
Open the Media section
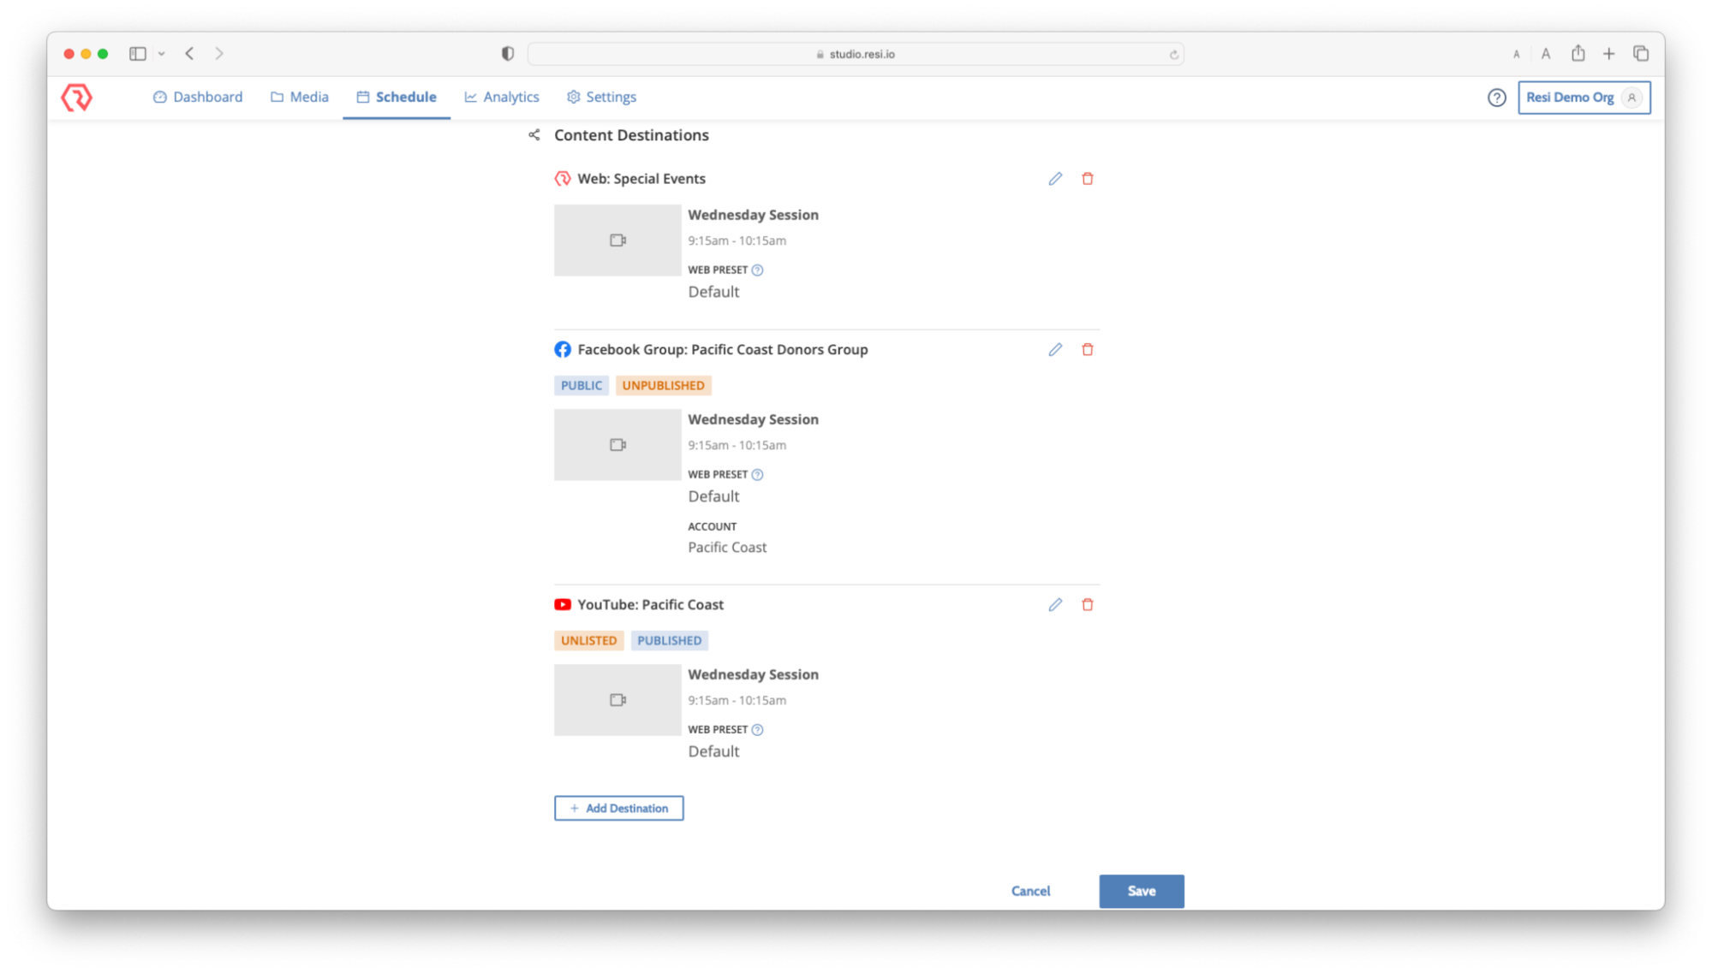[299, 97]
